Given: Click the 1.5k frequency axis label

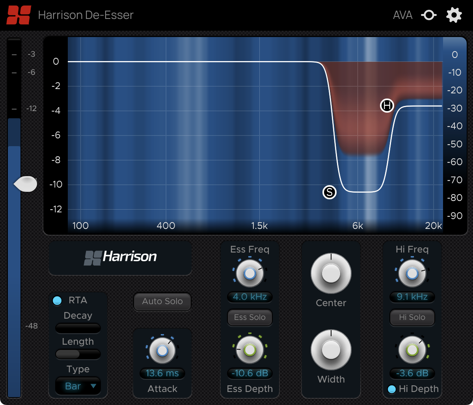Looking at the screenshot, I should 259,226.
